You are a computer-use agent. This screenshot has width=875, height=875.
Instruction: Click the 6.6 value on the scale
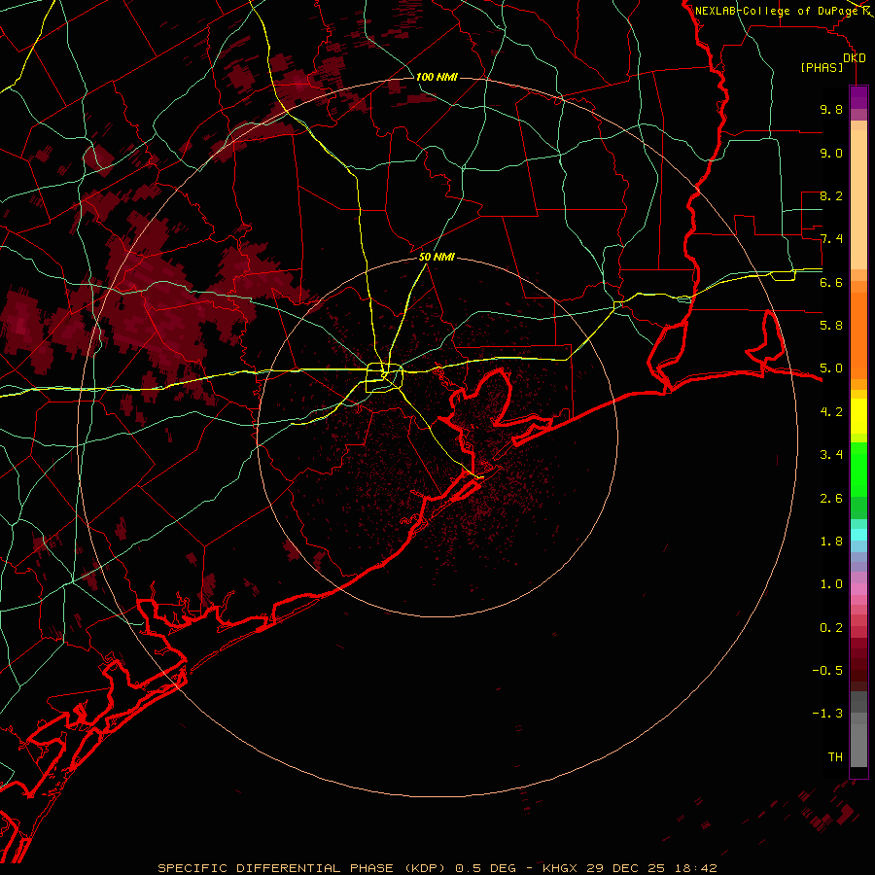point(831,282)
